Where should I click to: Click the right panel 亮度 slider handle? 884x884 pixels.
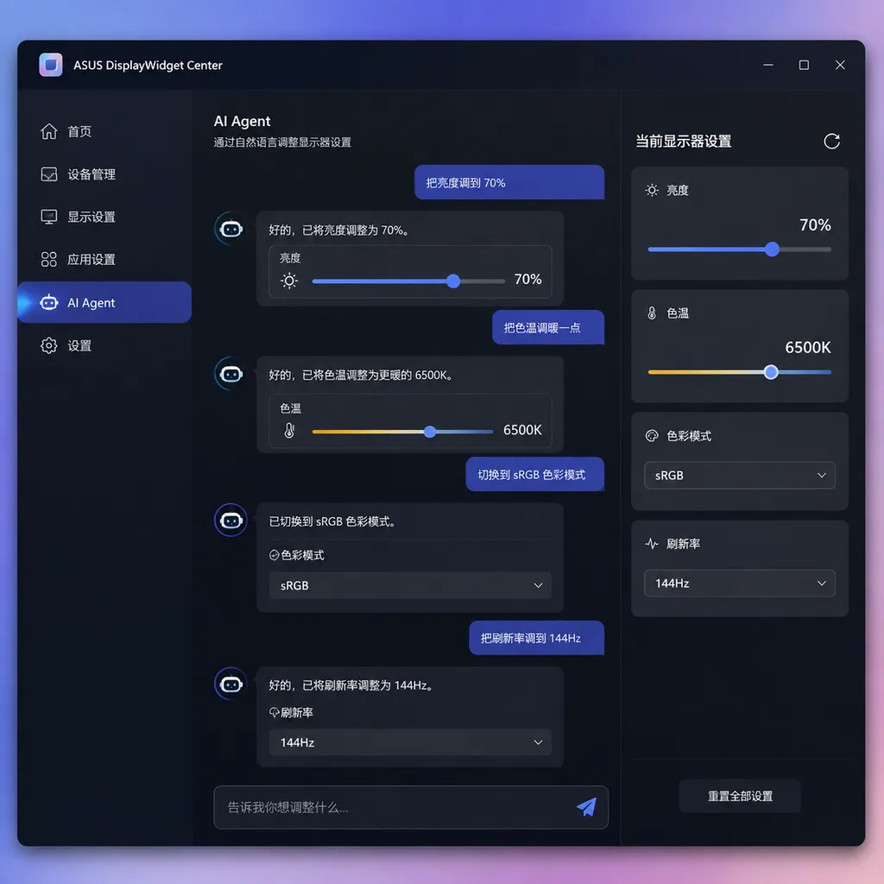[773, 249]
